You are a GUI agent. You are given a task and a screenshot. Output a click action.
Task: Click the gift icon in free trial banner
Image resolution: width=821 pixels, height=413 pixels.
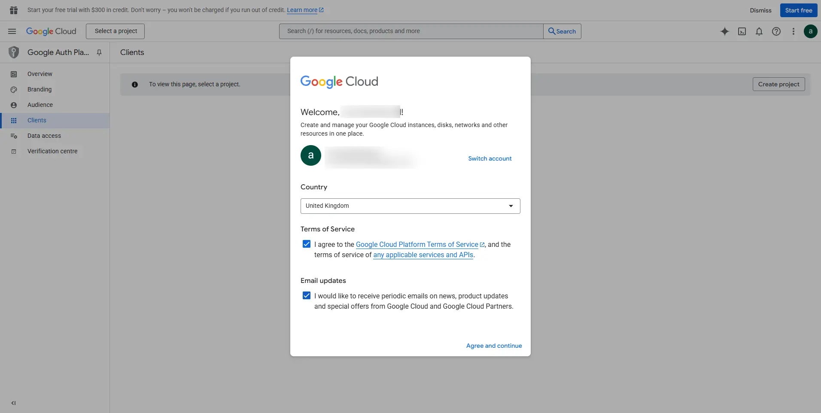(x=14, y=10)
